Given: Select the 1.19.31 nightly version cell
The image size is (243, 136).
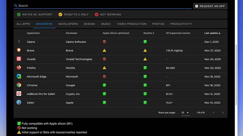Looking at the screenshot, I should [x=174, y=51].
